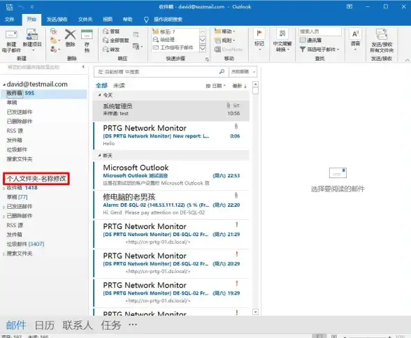Click the ignore conversation icon in 删除 group
This screenshot has width=411, height=338.
[53, 31]
